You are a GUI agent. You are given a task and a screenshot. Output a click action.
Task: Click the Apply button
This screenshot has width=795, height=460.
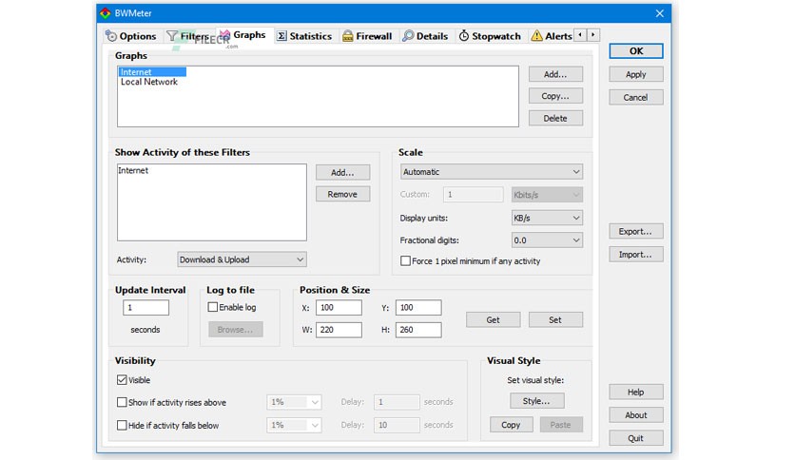click(x=636, y=74)
